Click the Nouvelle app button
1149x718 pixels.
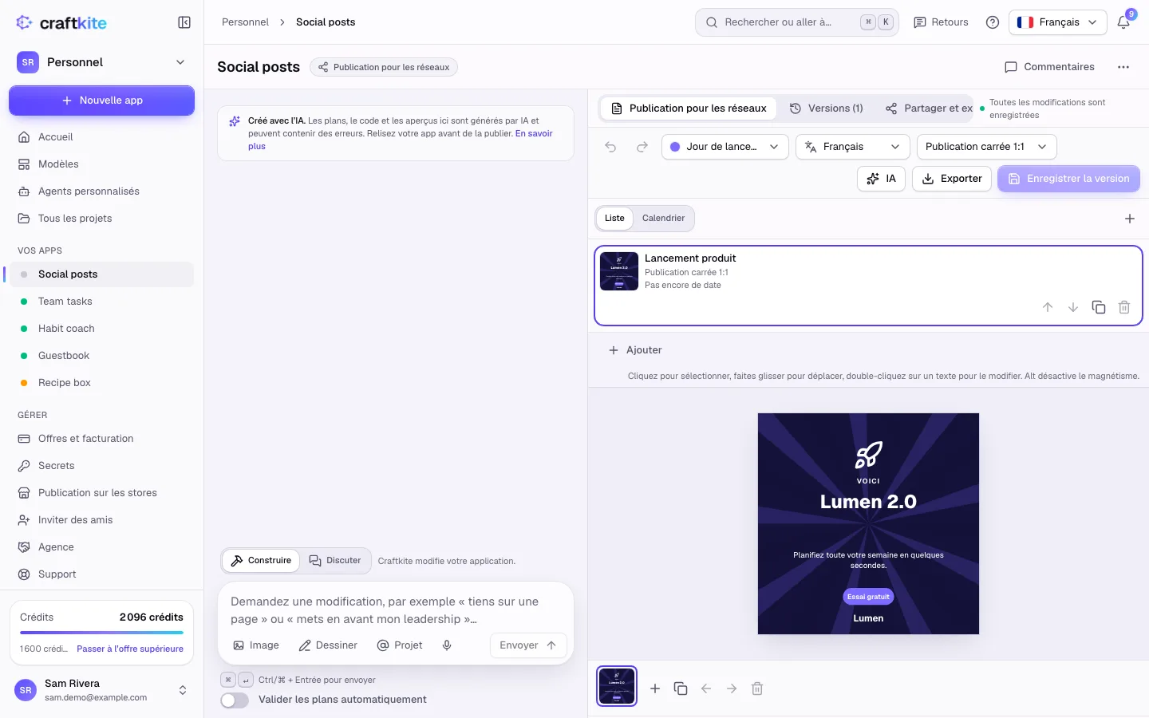(102, 101)
